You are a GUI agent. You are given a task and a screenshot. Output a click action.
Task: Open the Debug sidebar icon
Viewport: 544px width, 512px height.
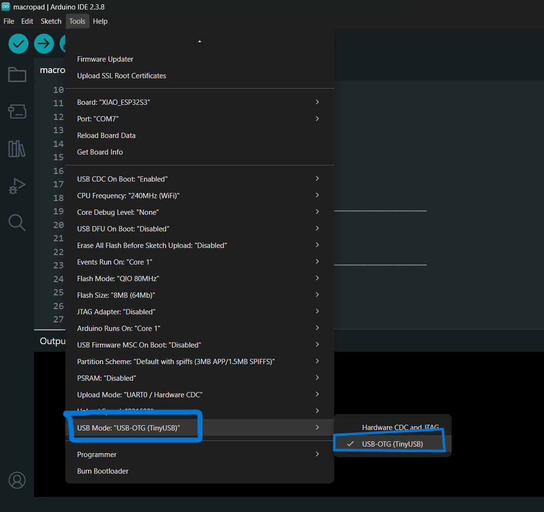click(x=17, y=186)
